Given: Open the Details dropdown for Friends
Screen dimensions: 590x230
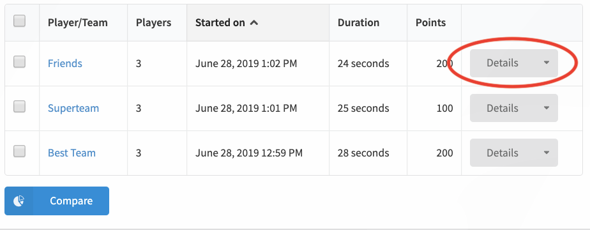Looking at the screenshot, I should coord(513,63).
